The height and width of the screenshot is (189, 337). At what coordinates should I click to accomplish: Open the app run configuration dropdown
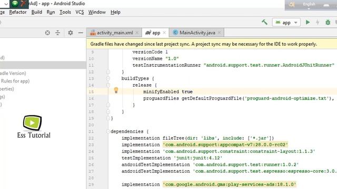(x=286, y=22)
